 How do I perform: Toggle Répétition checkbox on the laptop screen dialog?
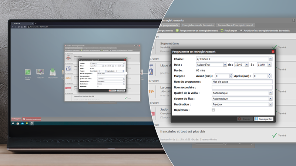tap(98, 87)
